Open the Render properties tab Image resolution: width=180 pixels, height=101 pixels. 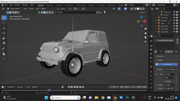pos(151,46)
